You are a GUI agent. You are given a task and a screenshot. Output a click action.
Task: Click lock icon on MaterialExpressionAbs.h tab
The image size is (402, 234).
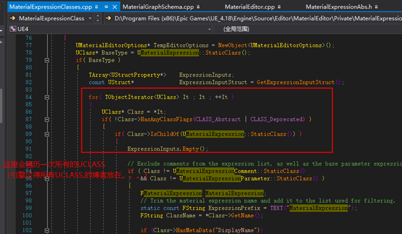pyautogui.click(x=376, y=7)
